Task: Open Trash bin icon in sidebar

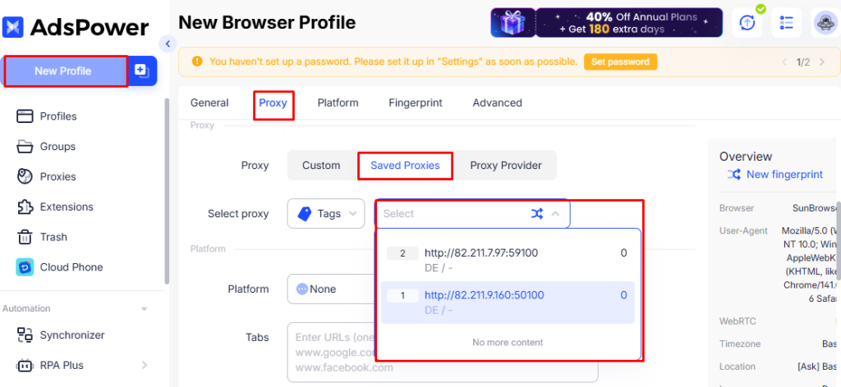Action: coord(25,237)
